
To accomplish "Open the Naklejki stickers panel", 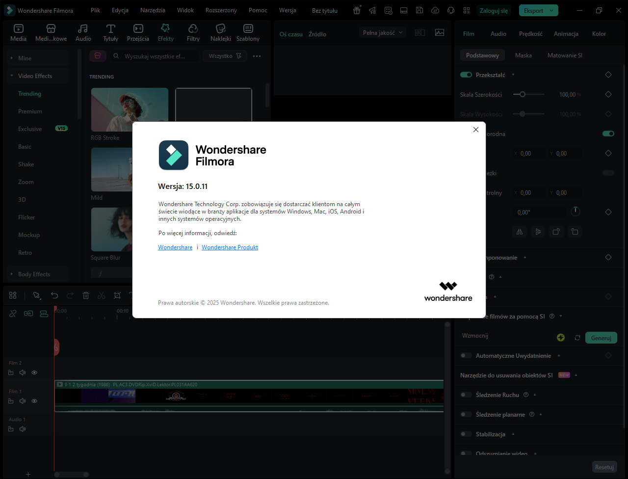I will (221, 32).
